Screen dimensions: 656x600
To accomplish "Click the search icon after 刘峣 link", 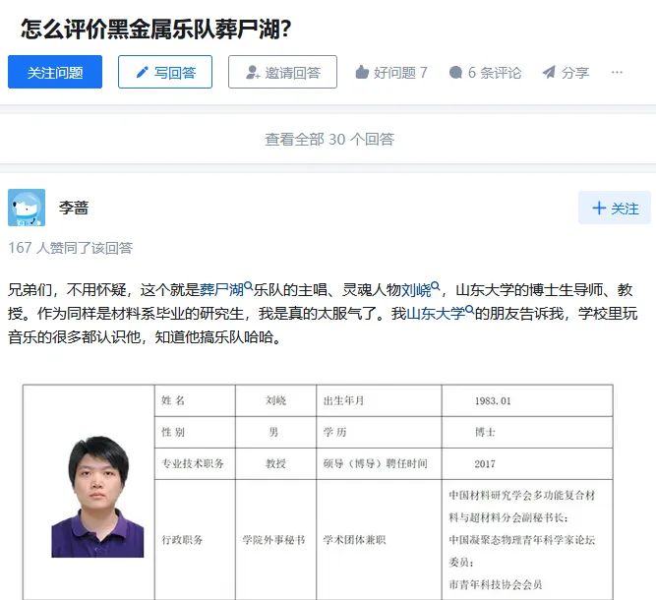I will click(436, 286).
